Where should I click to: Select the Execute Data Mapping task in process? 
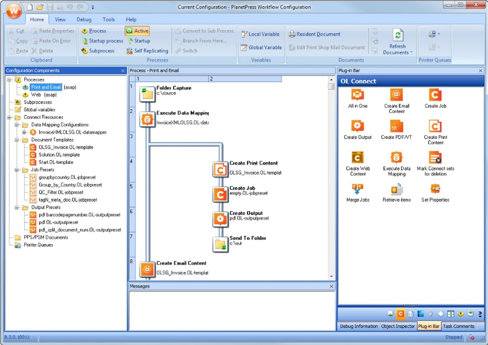pos(147,119)
